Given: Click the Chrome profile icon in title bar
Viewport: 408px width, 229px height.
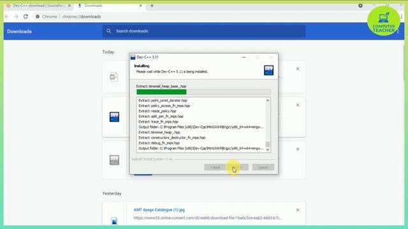Looking at the screenshot, I should [360, 6].
